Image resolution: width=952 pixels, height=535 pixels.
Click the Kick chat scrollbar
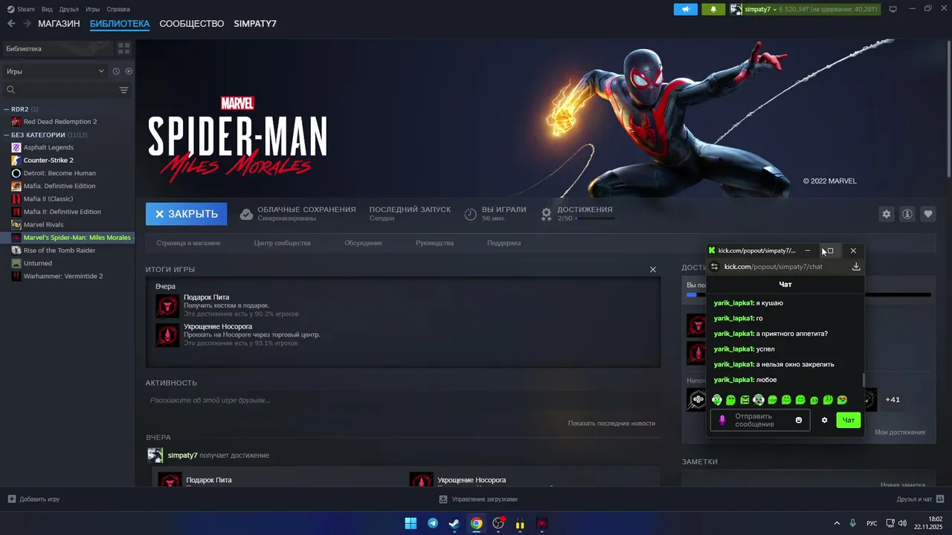[x=863, y=380]
